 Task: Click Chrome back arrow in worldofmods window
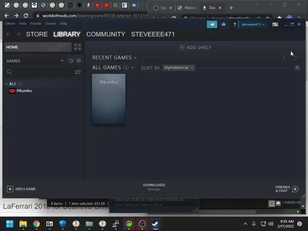7,16
